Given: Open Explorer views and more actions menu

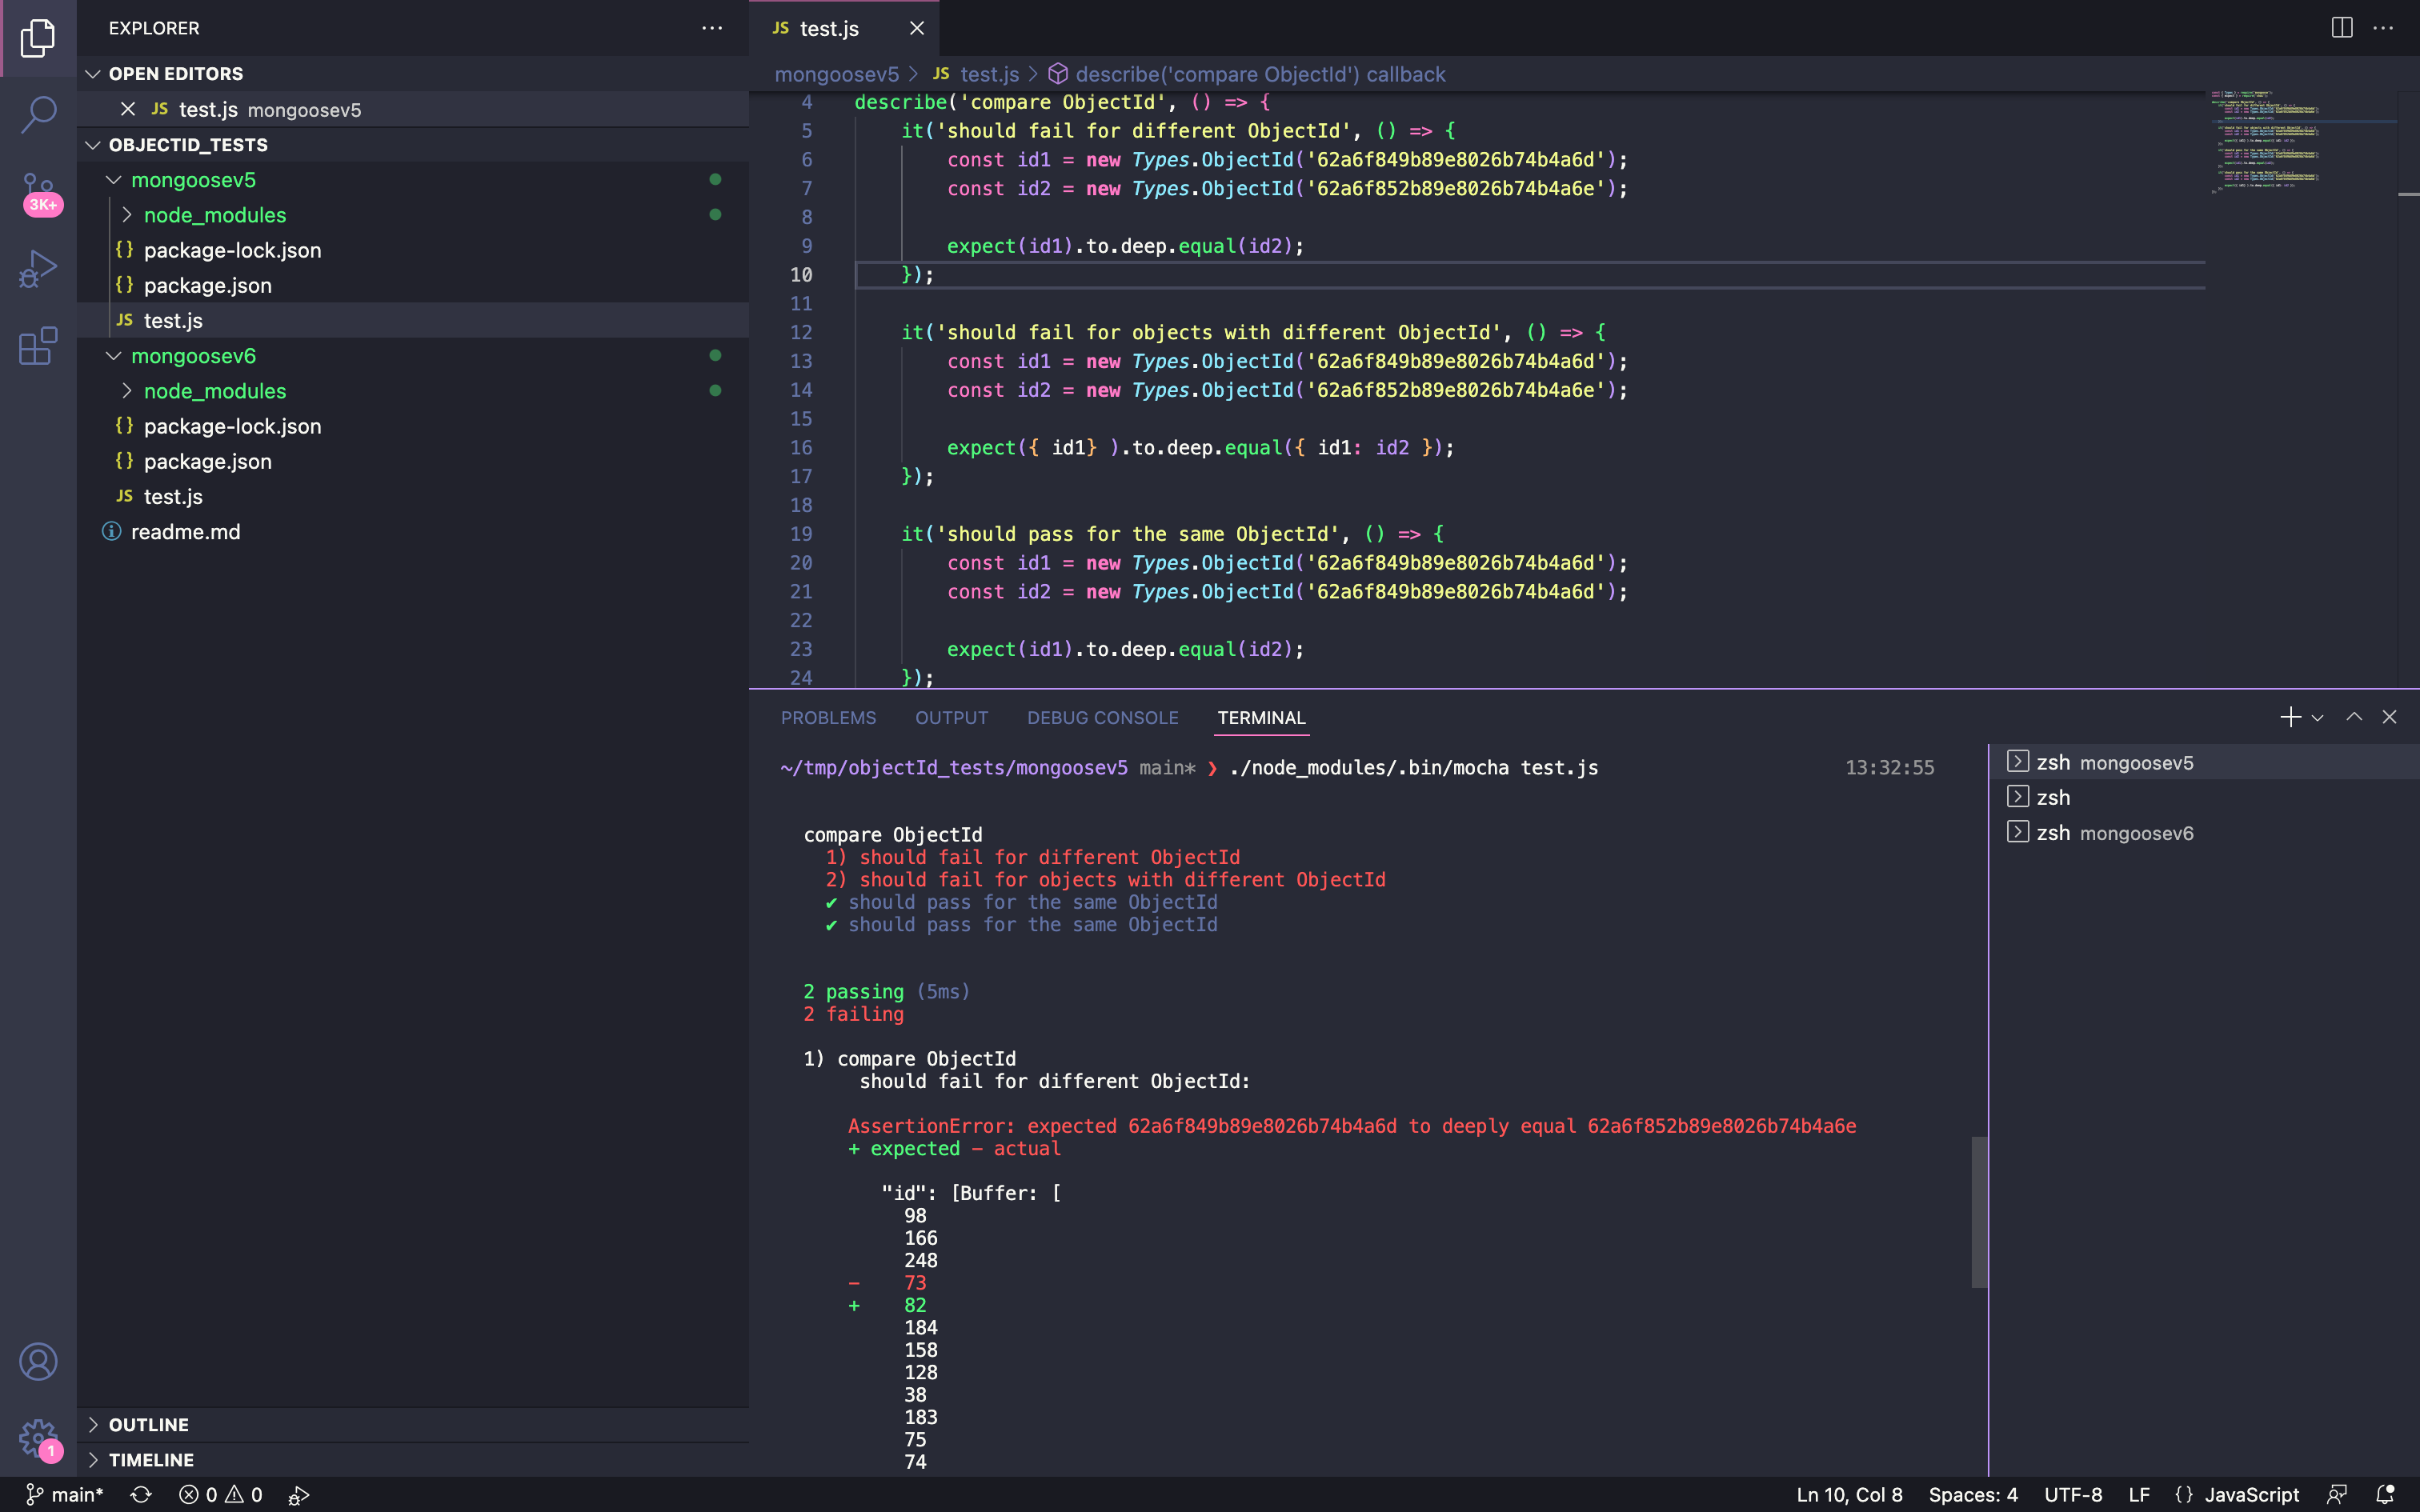Looking at the screenshot, I should 712,28.
